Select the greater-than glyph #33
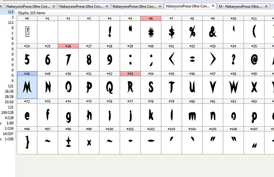274x177 pixels. pos(213,60)
